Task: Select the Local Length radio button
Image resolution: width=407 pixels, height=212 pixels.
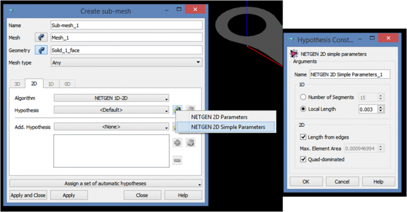Action: pyautogui.click(x=303, y=109)
